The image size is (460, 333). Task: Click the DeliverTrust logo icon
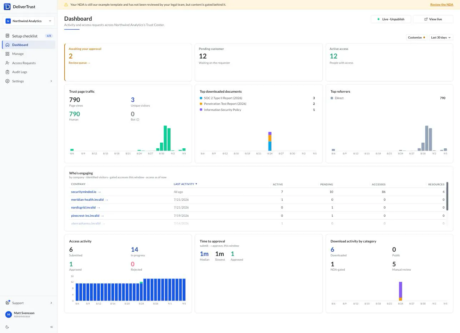tap(7, 6)
